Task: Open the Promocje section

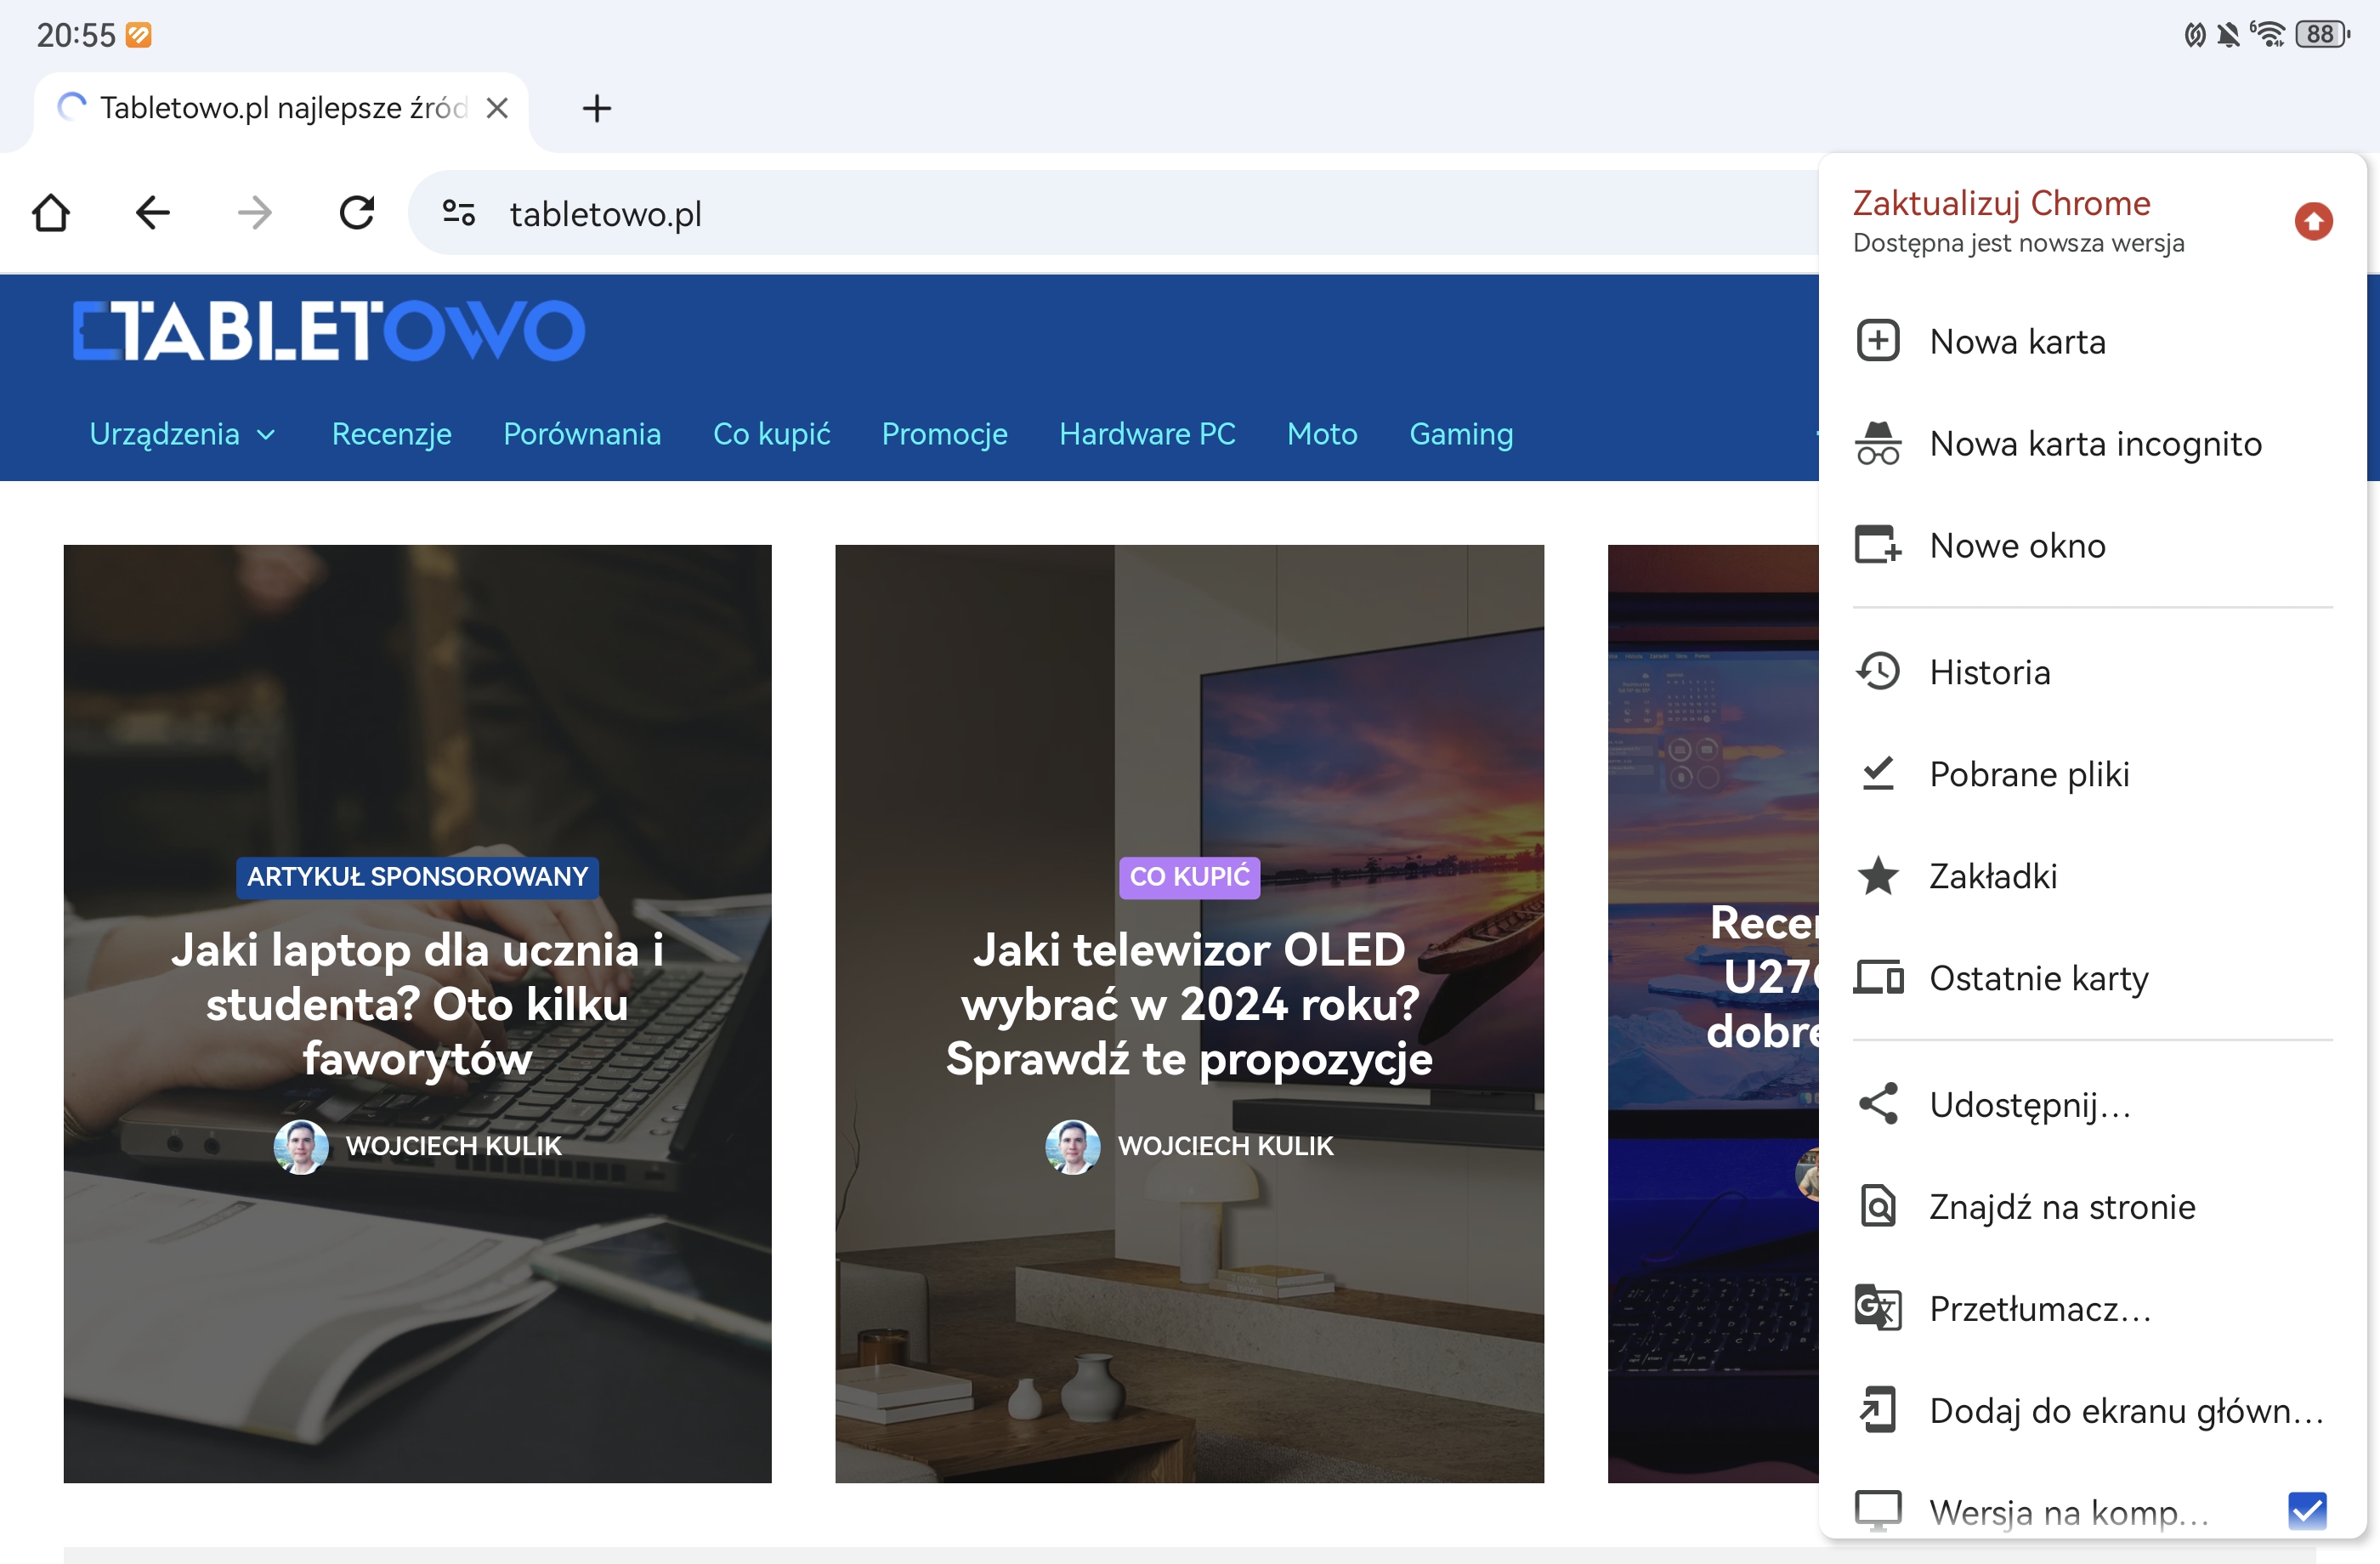Action: [x=944, y=434]
